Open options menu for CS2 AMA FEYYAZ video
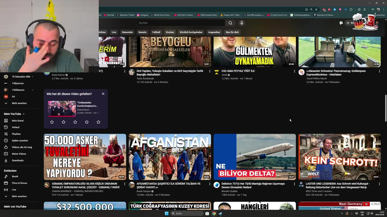Image resolution: width=387 pixels, height=217 pixels. (294, 71)
